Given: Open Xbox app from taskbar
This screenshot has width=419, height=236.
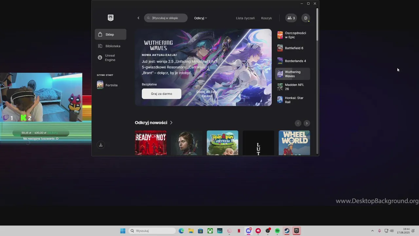Looking at the screenshot, I should pyautogui.click(x=210, y=231).
